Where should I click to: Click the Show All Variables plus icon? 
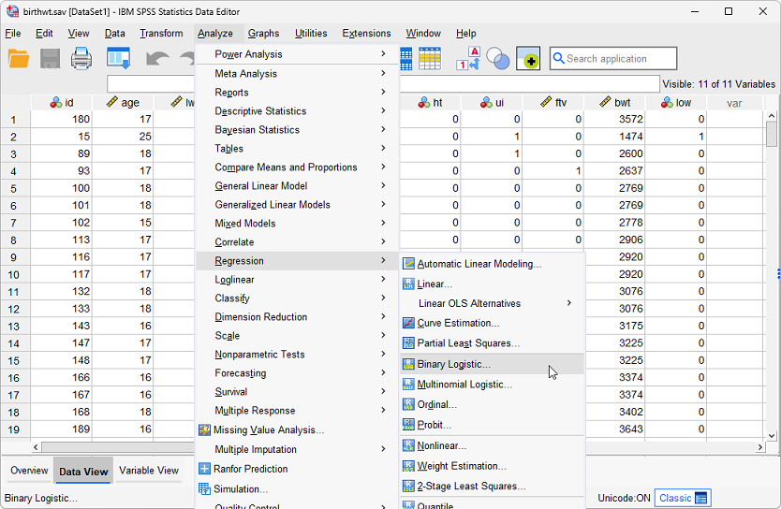click(528, 59)
